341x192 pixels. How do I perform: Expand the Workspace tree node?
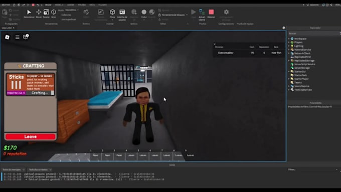(289, 39)
